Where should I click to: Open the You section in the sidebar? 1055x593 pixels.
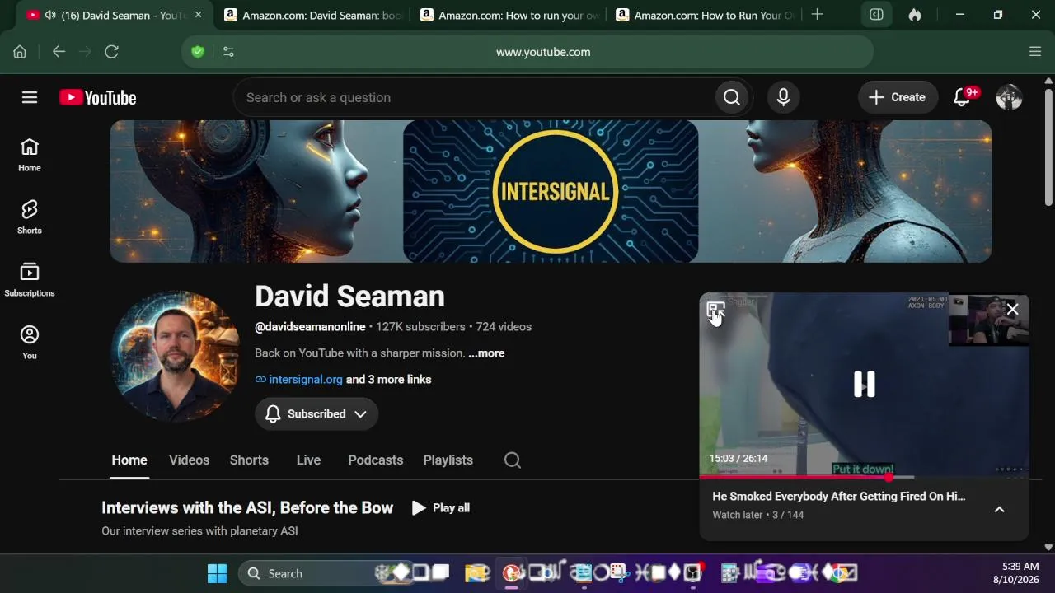click(30, 343)
